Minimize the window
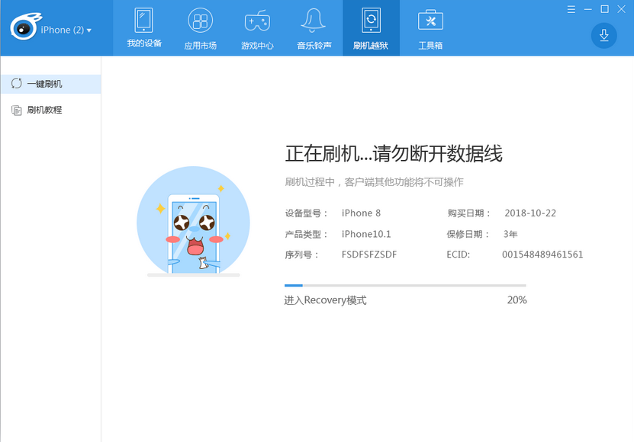Screen dimensions: 634x442 coord(588,9)
